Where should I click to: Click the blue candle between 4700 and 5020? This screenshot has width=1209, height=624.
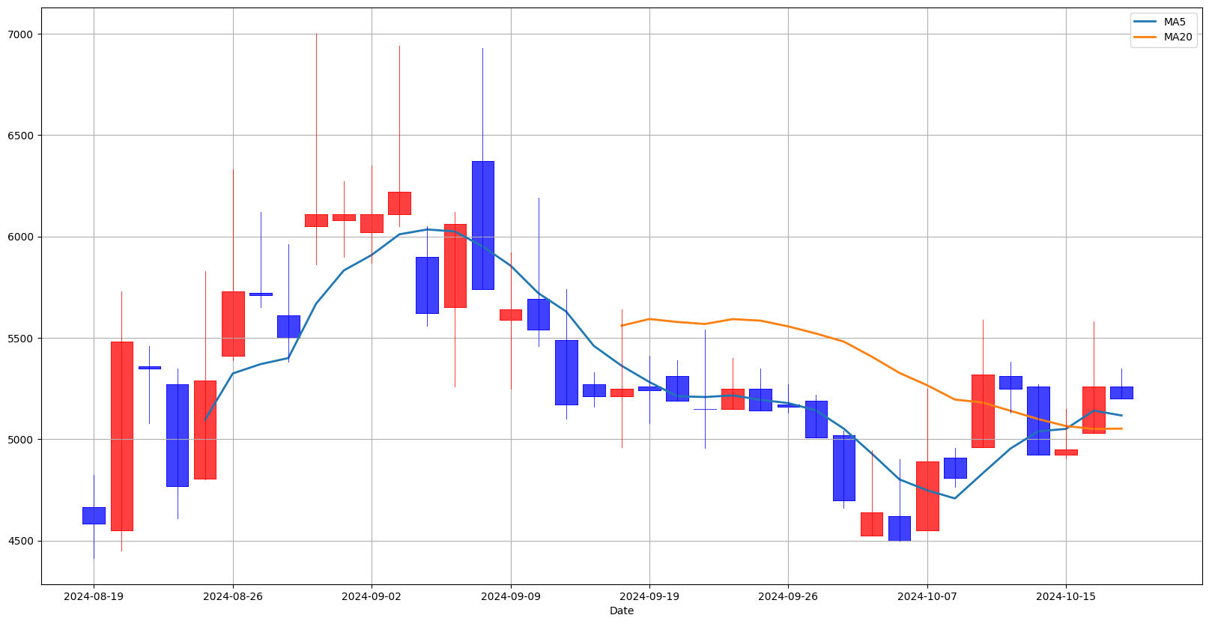(843, 467)
